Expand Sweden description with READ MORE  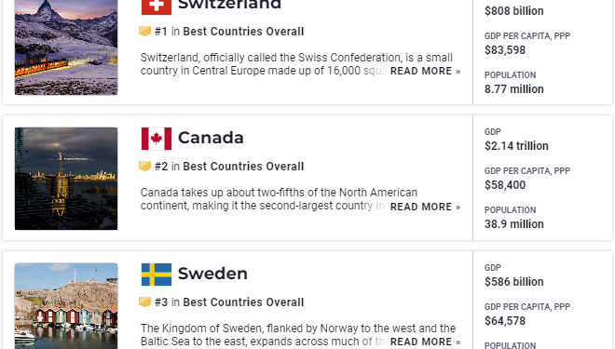(425, 342)
